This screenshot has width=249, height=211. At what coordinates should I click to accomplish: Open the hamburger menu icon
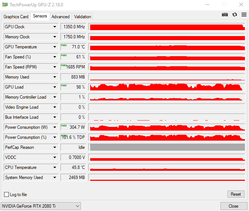coord(244,15)
